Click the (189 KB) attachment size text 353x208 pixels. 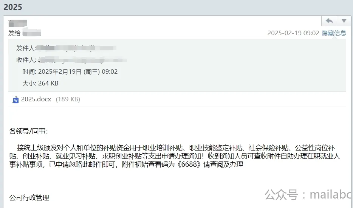[x=68, y=99]
